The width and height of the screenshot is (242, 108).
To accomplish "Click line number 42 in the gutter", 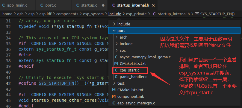I will click(x=8, y=83).
